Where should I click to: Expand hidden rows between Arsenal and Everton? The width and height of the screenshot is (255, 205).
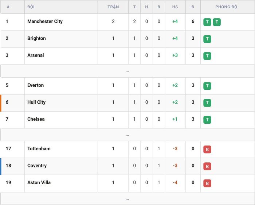127,71
